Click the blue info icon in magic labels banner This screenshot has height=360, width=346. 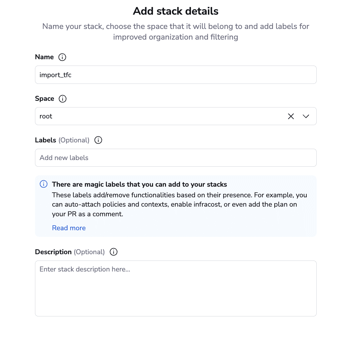click(x=44, y=184)
